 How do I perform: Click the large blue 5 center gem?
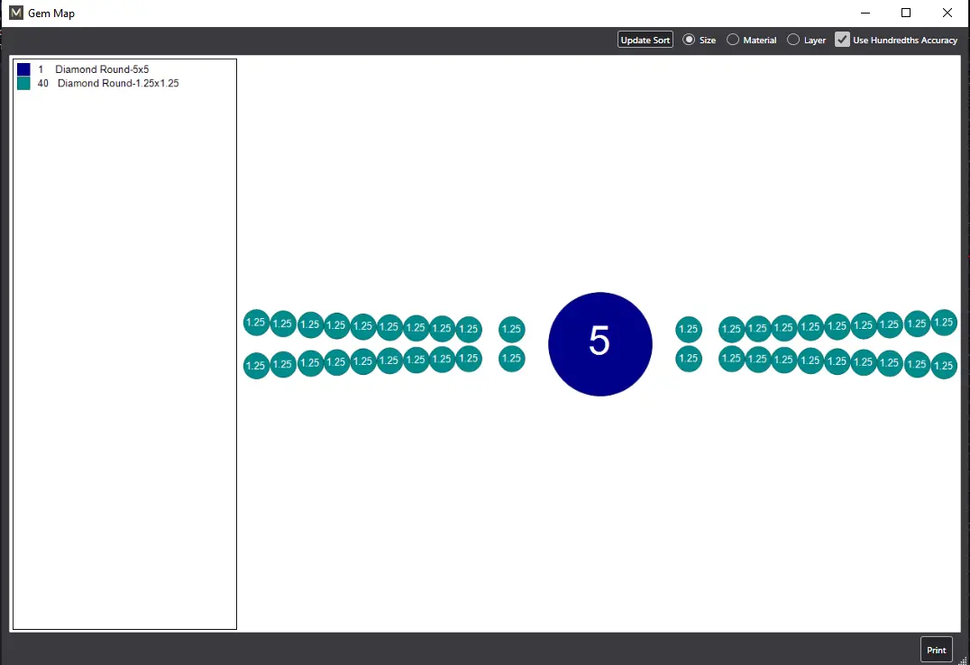click(x=599, y=343)
